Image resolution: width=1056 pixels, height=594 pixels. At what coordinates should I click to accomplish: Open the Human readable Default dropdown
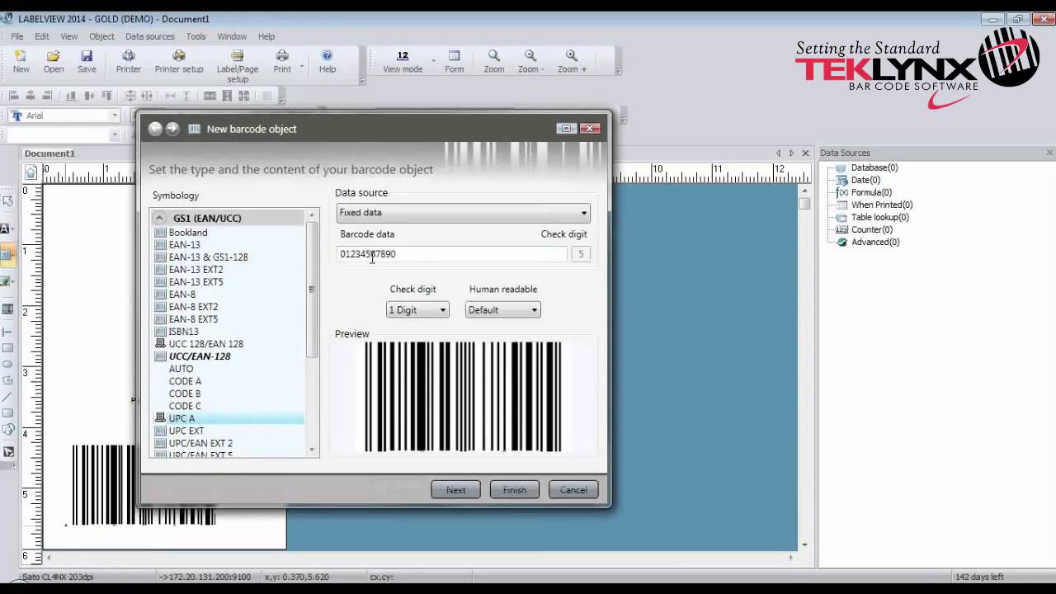pos(502,310)
